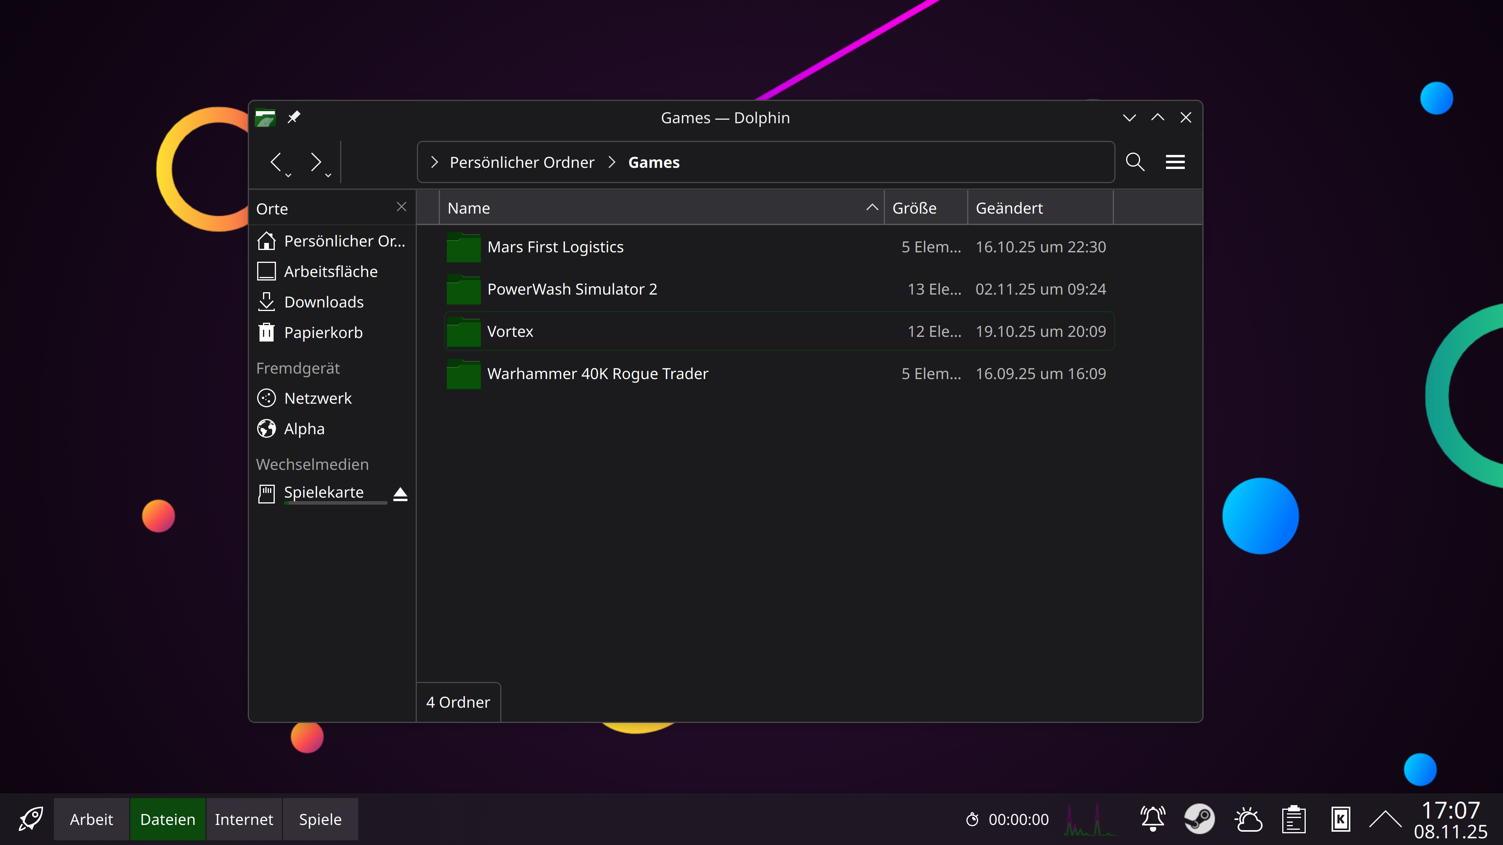Toggle the pin window on all desktops
The image size is (1503, 845).
coord(294,117)
